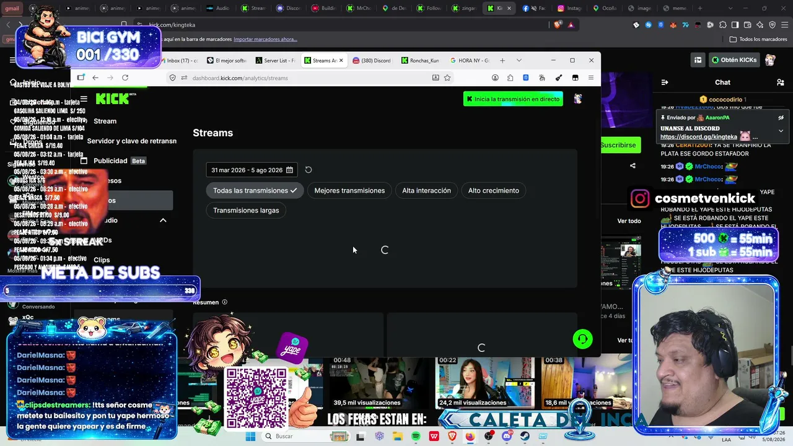This screenshot has height=446, width=793.
Task: Open File Explorer from the taskbar
Action: point(398,436)
